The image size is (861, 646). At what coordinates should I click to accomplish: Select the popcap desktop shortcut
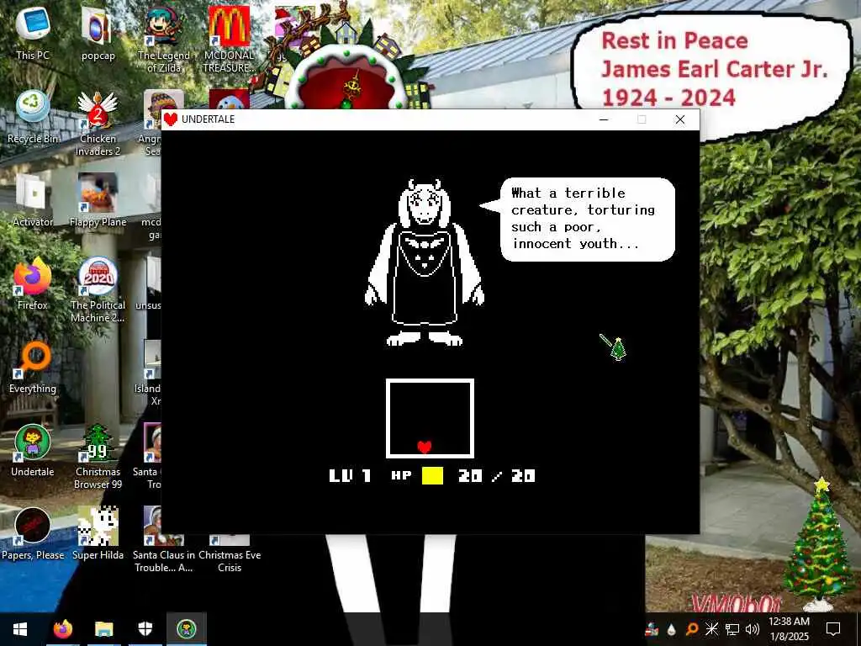(x=98, y=33)
